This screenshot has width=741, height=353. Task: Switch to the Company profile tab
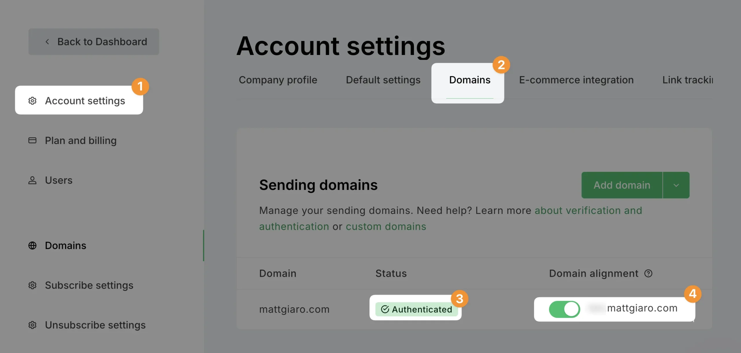tap(278, 80)
